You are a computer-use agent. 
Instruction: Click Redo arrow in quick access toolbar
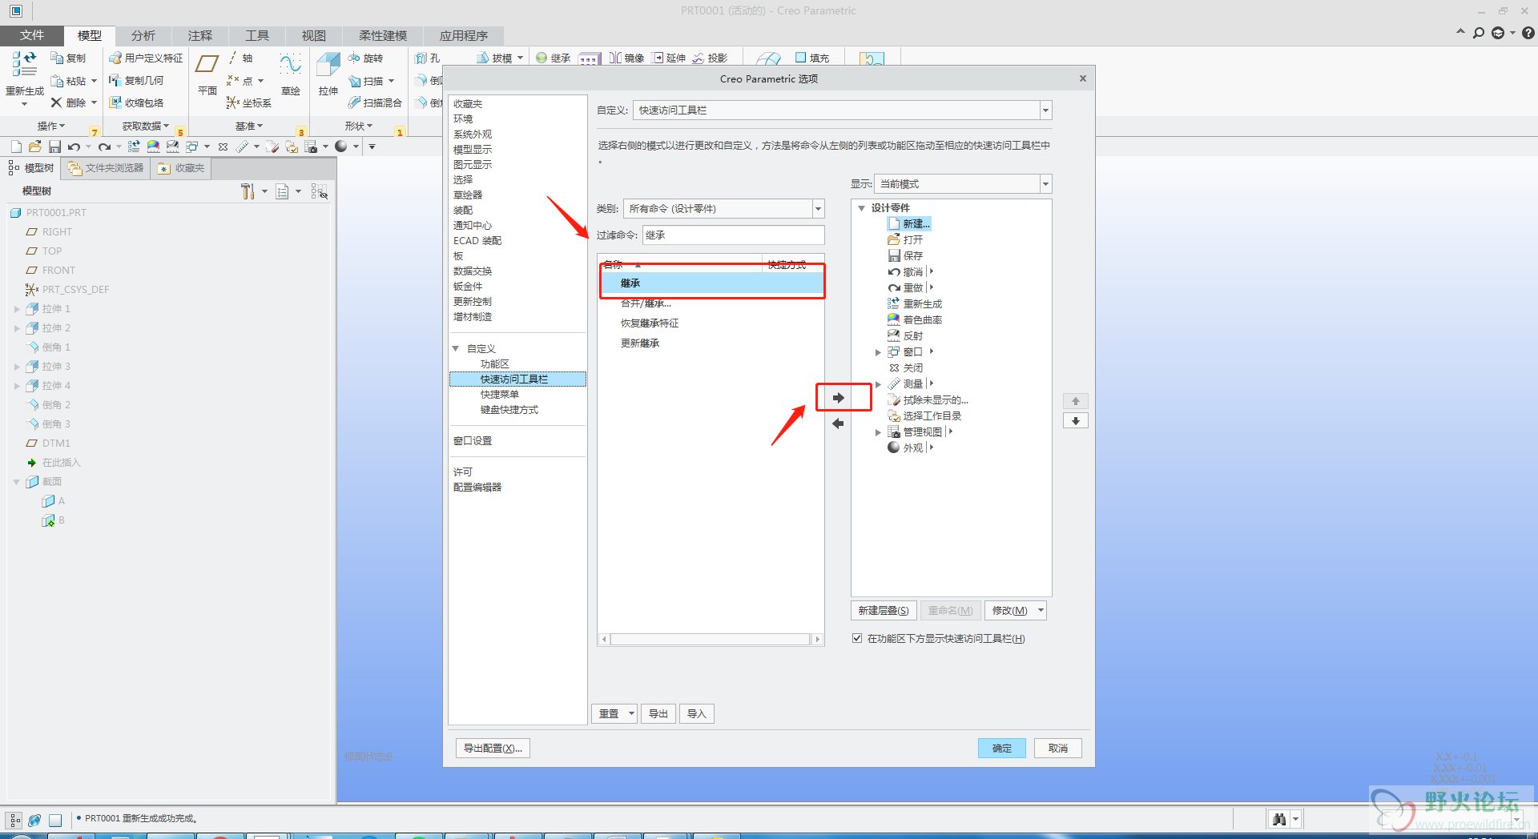pos(104,147)
